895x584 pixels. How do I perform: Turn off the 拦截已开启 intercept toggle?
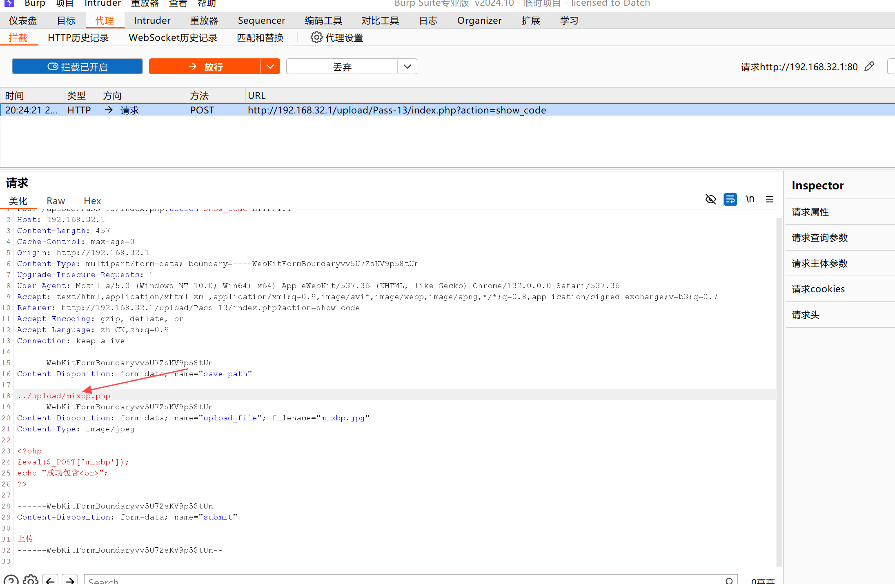tap(77, 67)
